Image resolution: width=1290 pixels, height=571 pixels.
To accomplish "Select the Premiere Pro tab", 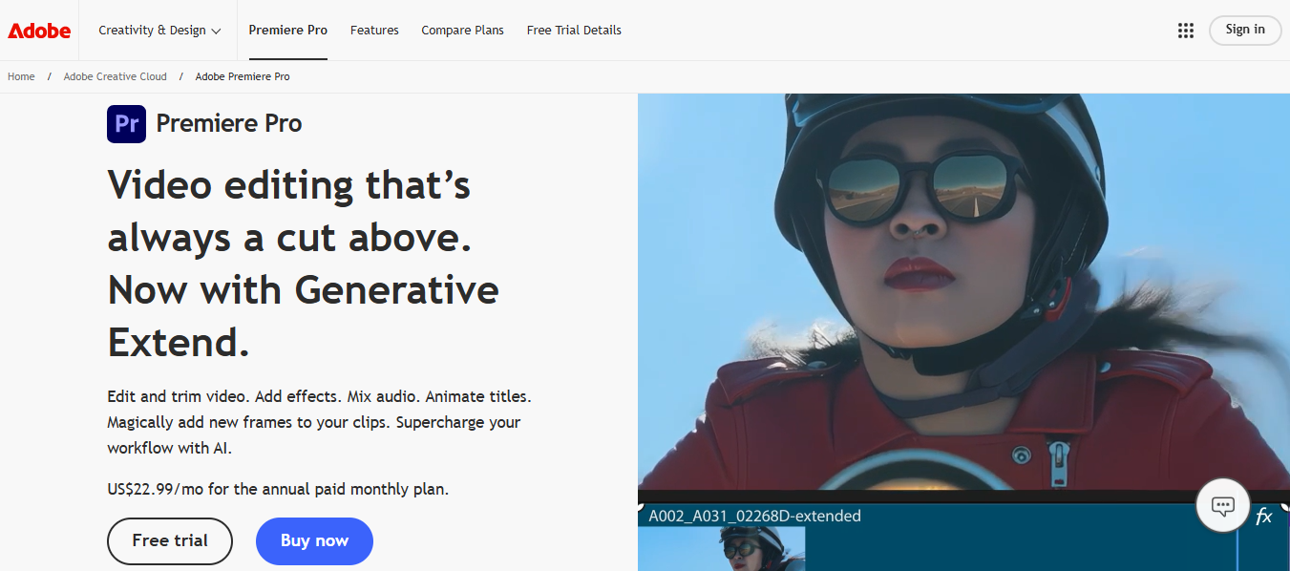I will point(288,31).
